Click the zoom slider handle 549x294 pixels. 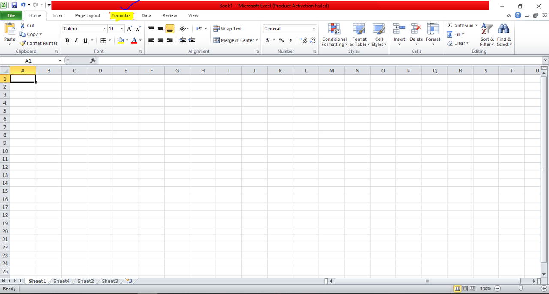[521, 288]
